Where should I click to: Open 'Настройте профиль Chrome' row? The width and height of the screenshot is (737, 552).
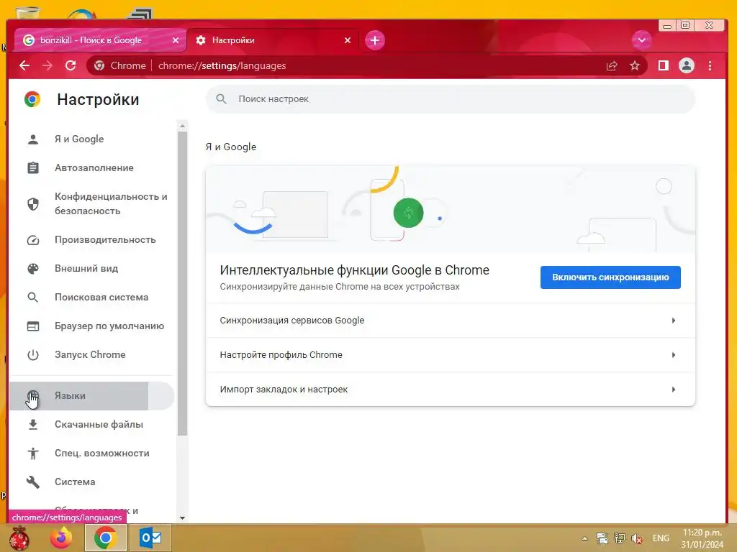451,355
